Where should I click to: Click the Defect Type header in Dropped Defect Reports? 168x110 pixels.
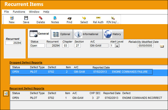coord(37,67)
